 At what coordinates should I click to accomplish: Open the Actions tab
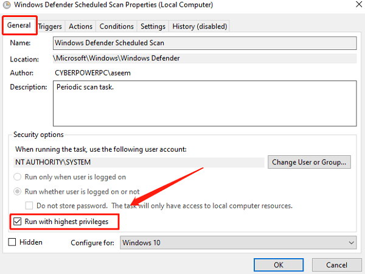click(80, 26)
